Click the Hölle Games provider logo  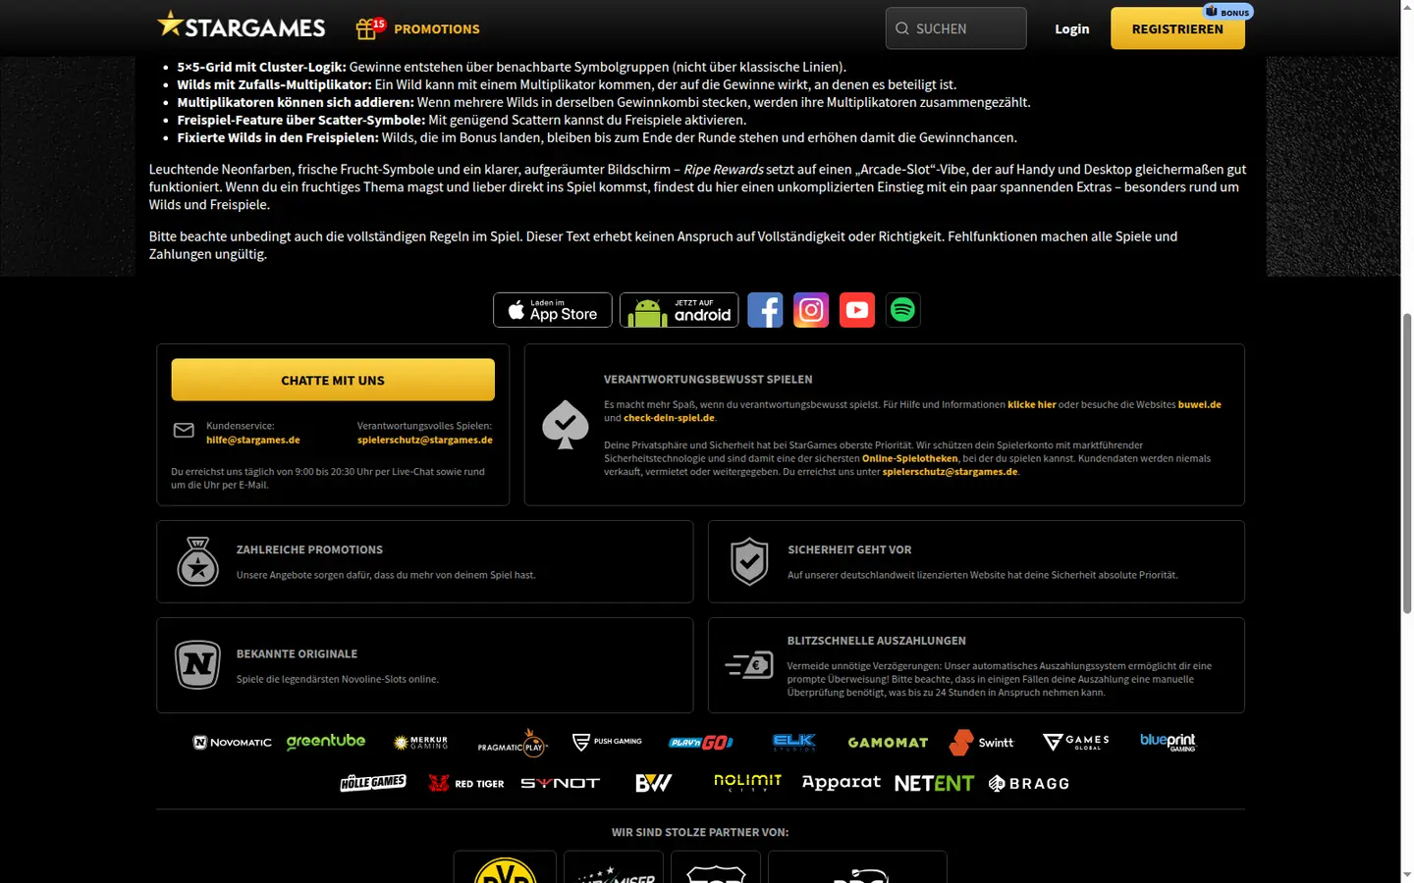(x=373, y=783)
